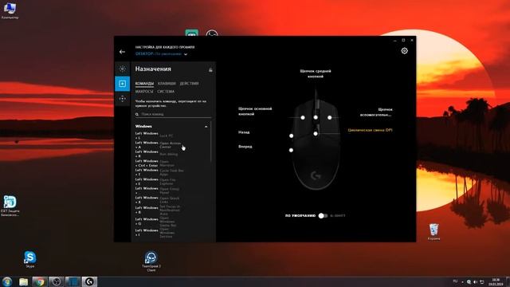
Task: Select the DPI cycle button dot
Action: pyautogui.click(x=316, y=133)
